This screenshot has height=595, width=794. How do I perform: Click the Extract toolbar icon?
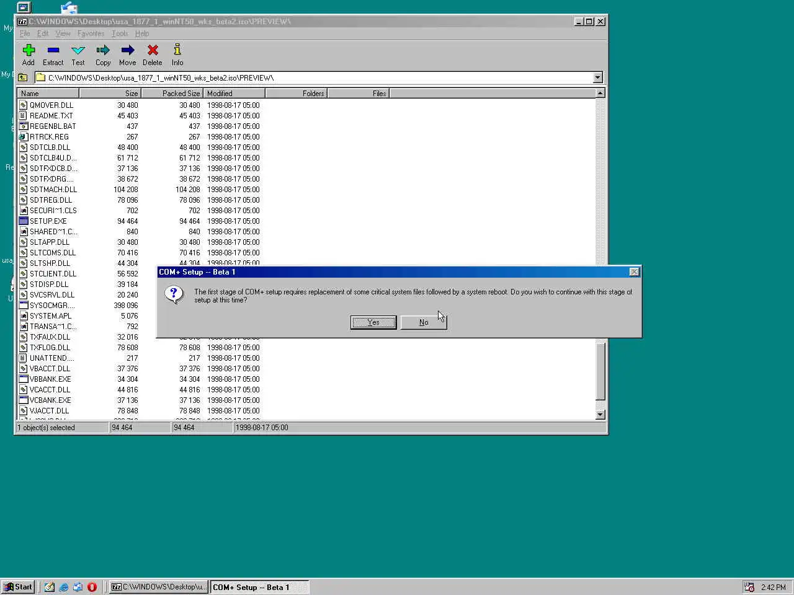[x=53, y=50]
